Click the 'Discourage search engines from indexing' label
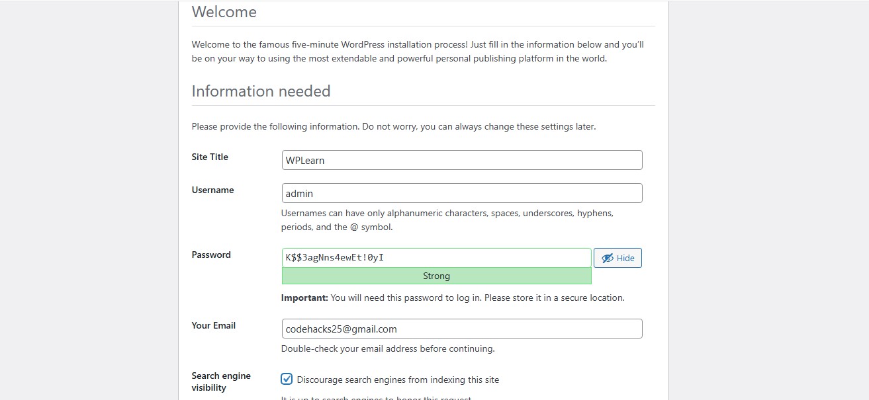This screenshot has height=400, width=869. point(398,380)
